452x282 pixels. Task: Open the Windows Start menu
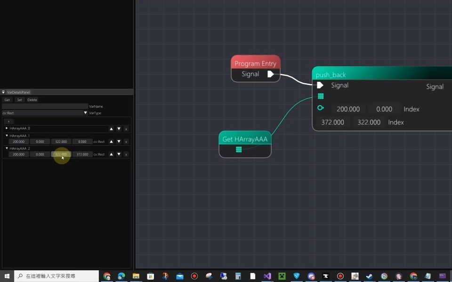point(7,276)
